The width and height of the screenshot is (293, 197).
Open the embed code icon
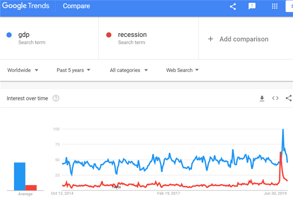pos(275,98)
